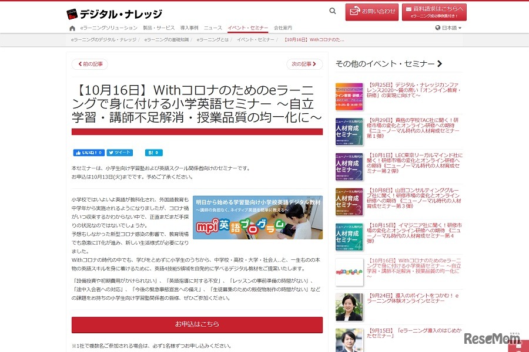Select the home icon in the navigation bar
This screenshot has height=352, width=529.
coord(72,27)
